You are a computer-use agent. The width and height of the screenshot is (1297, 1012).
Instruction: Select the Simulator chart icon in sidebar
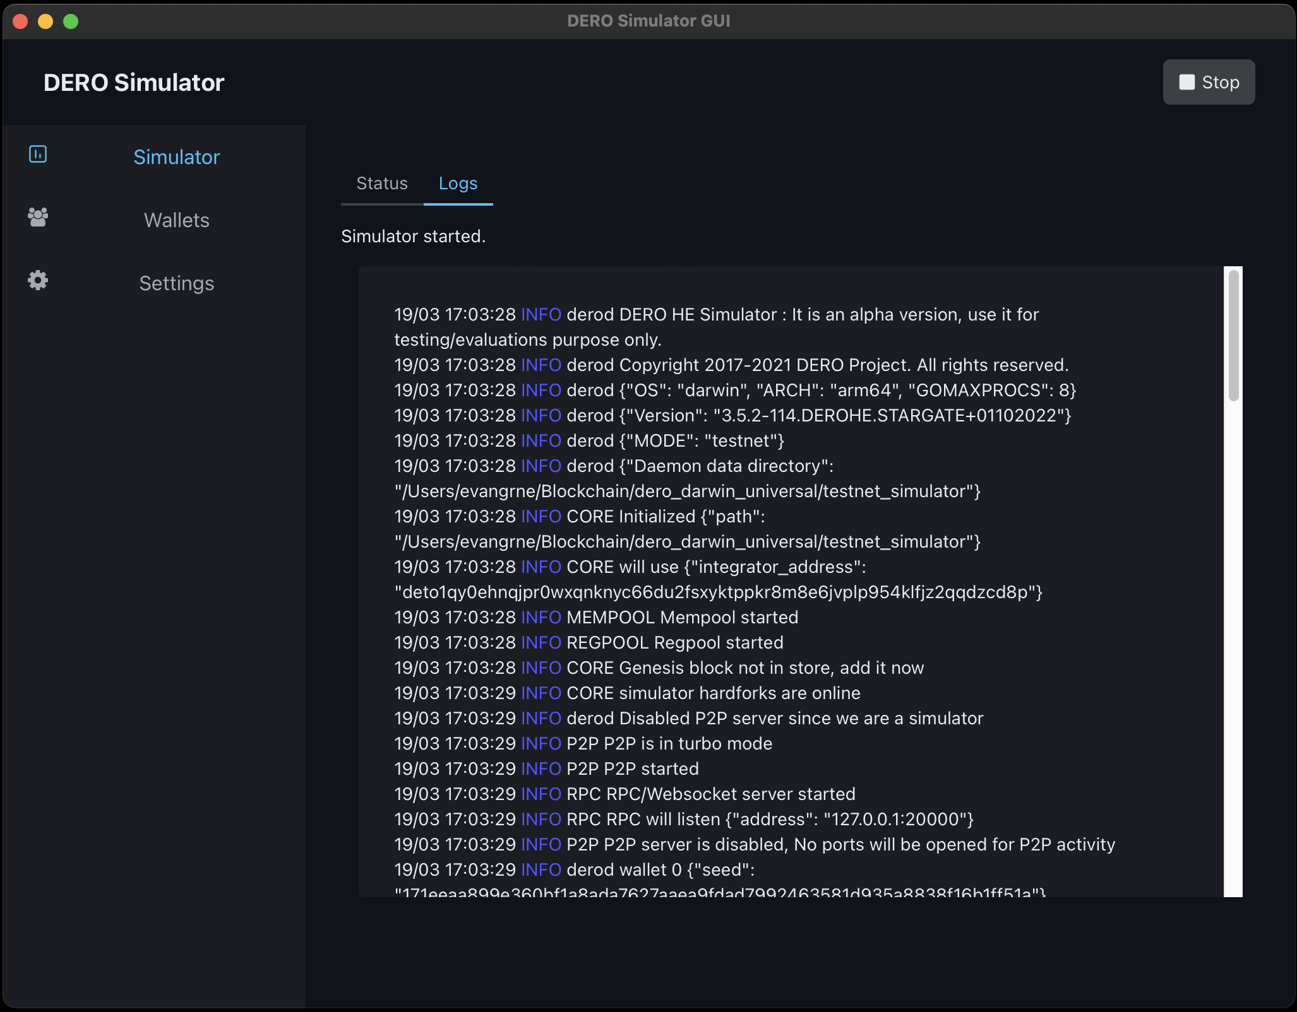tap(38, 153)
